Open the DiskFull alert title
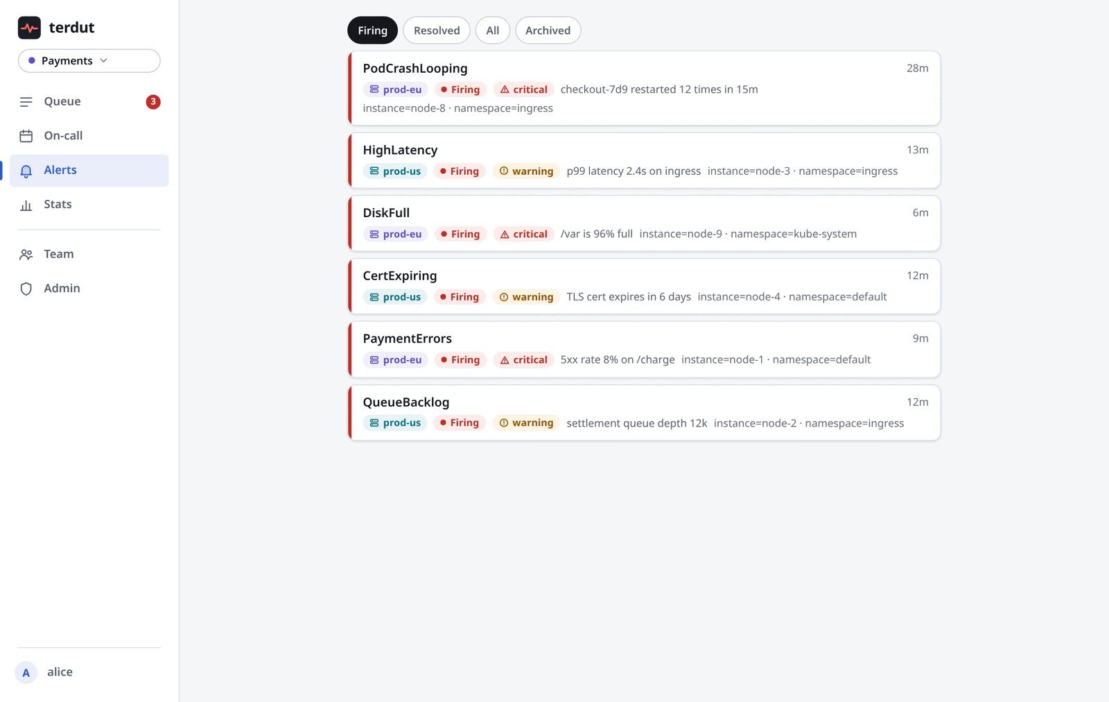The height and width of the screenshot is (702, 1109). (x=386, y=213)
